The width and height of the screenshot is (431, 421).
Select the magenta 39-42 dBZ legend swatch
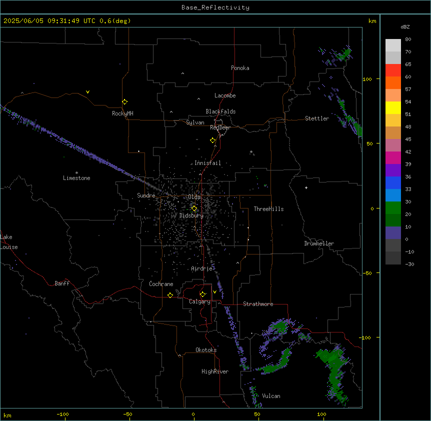pyautogui.click(x=393, y=157)
